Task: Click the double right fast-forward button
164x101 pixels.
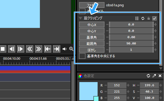Action: click(39, 49)
